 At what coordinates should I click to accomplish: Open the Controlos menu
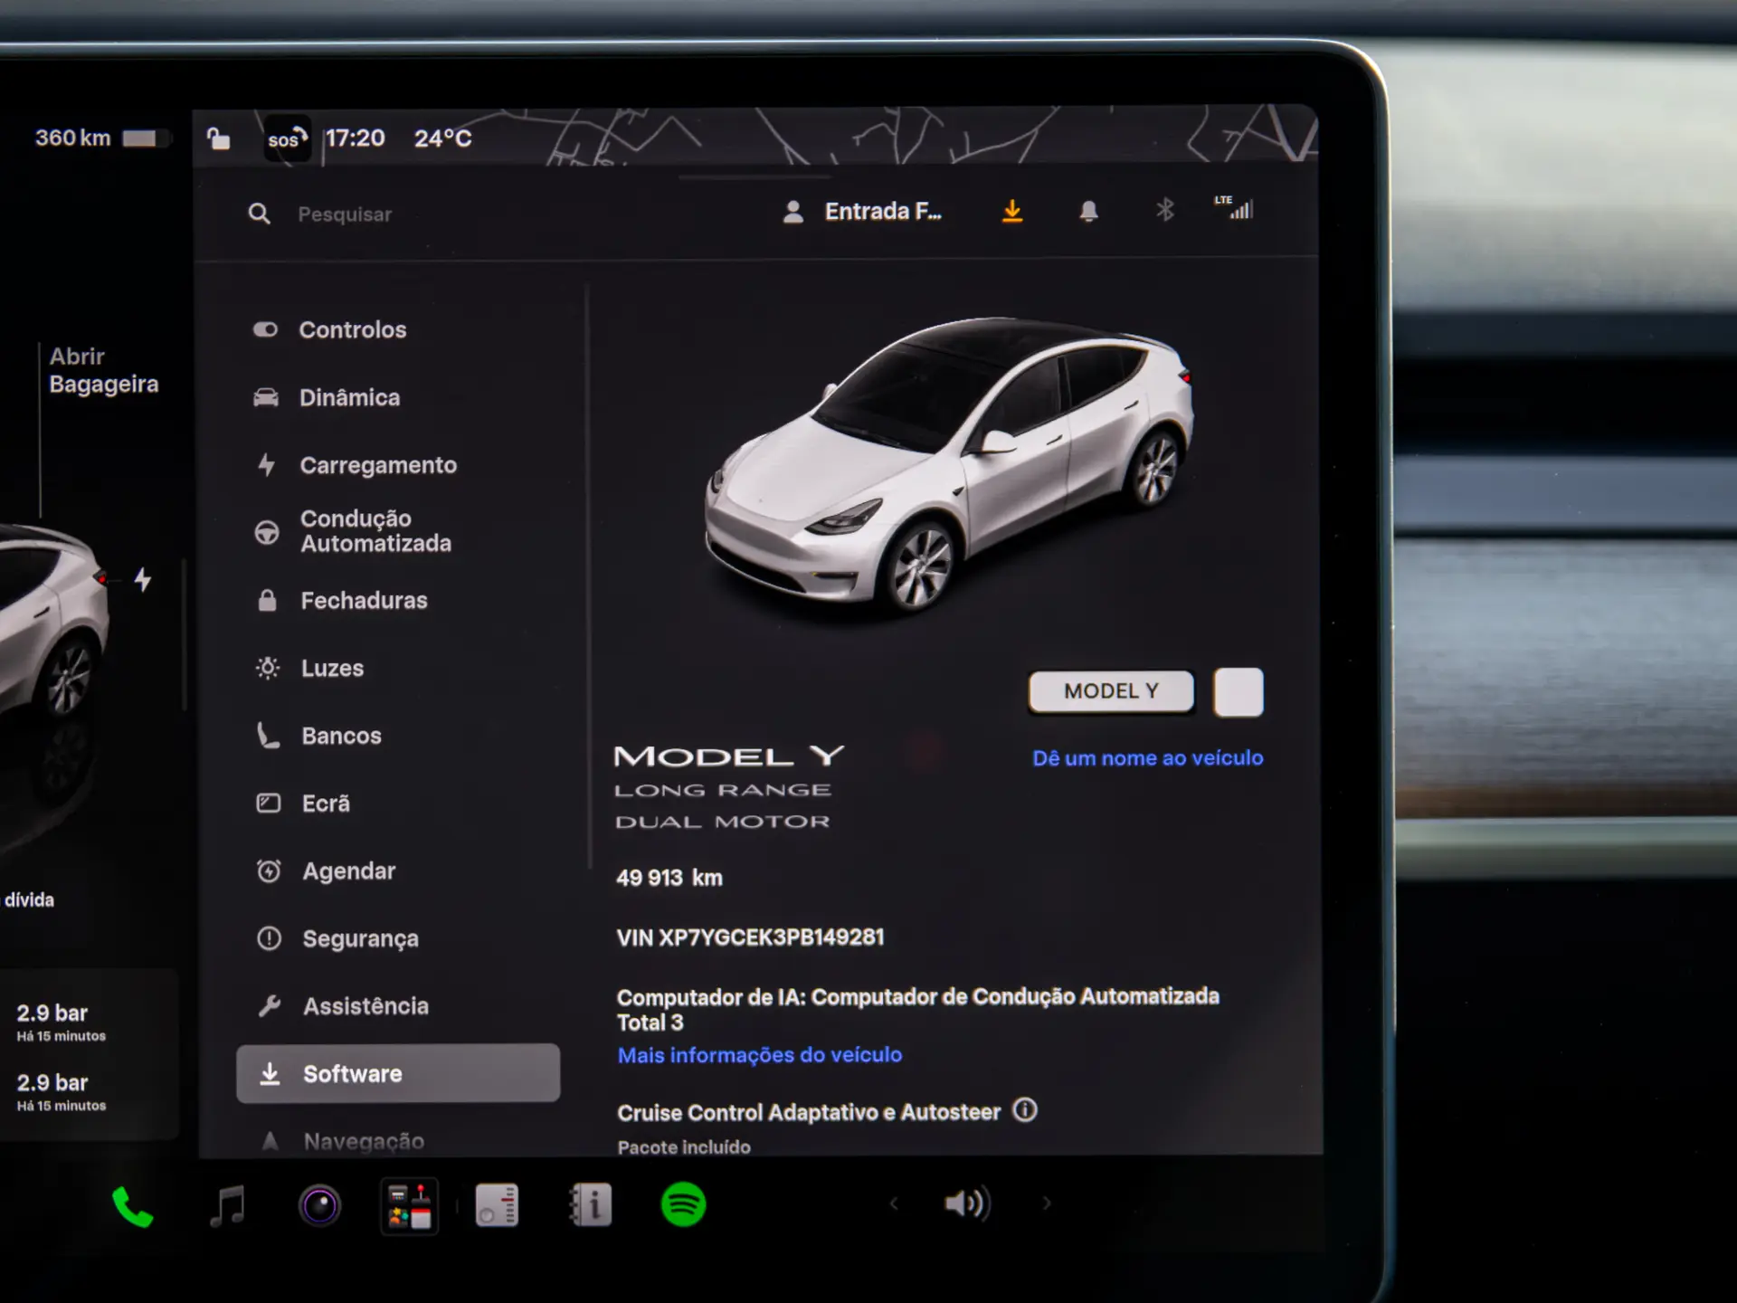pyautogui.click(x=330, y=329)
